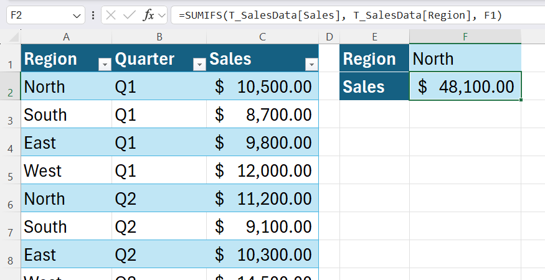Select row 3 header
The height and width of the screenshot is (280, 545).
point(11,114)
